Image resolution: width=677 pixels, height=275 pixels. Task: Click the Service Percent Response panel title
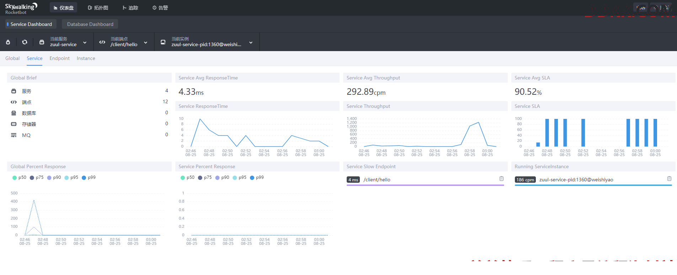(x=207, y=166)
